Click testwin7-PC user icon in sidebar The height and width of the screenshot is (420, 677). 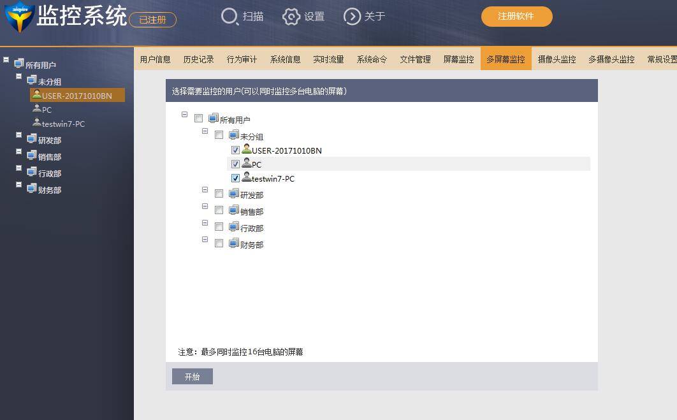[x=37, y=122]
